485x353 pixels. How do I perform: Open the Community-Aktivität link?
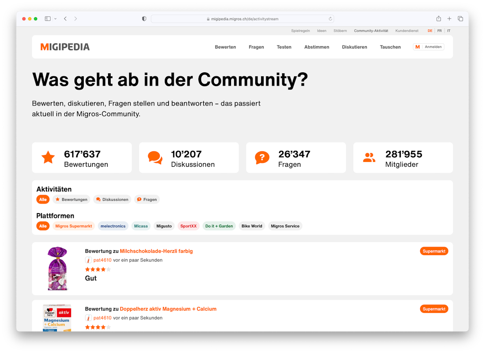tap(371, 30)
